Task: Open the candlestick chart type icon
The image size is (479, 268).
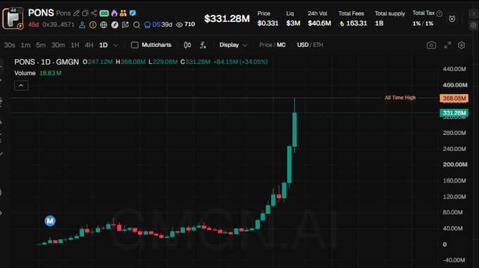Action: pyautogui.click(x=187, y=45)
